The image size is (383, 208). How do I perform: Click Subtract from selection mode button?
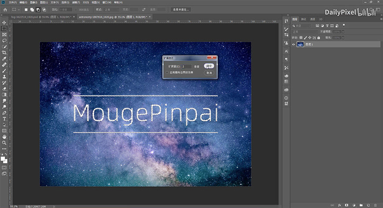click(38, 10)
